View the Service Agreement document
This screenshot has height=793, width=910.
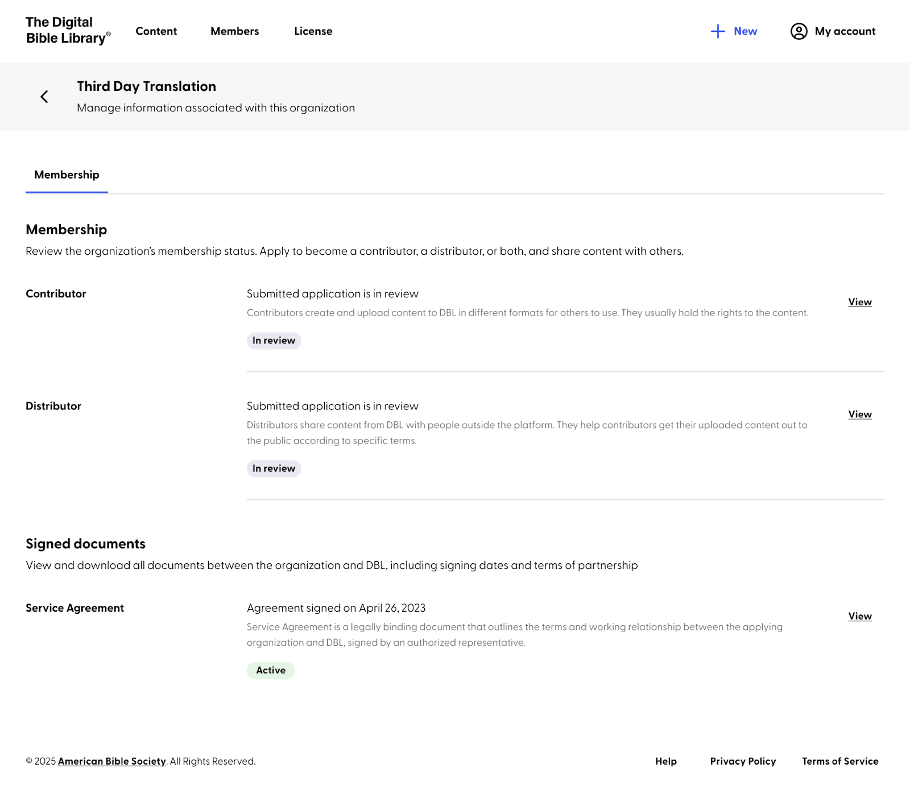pos(860,616)
